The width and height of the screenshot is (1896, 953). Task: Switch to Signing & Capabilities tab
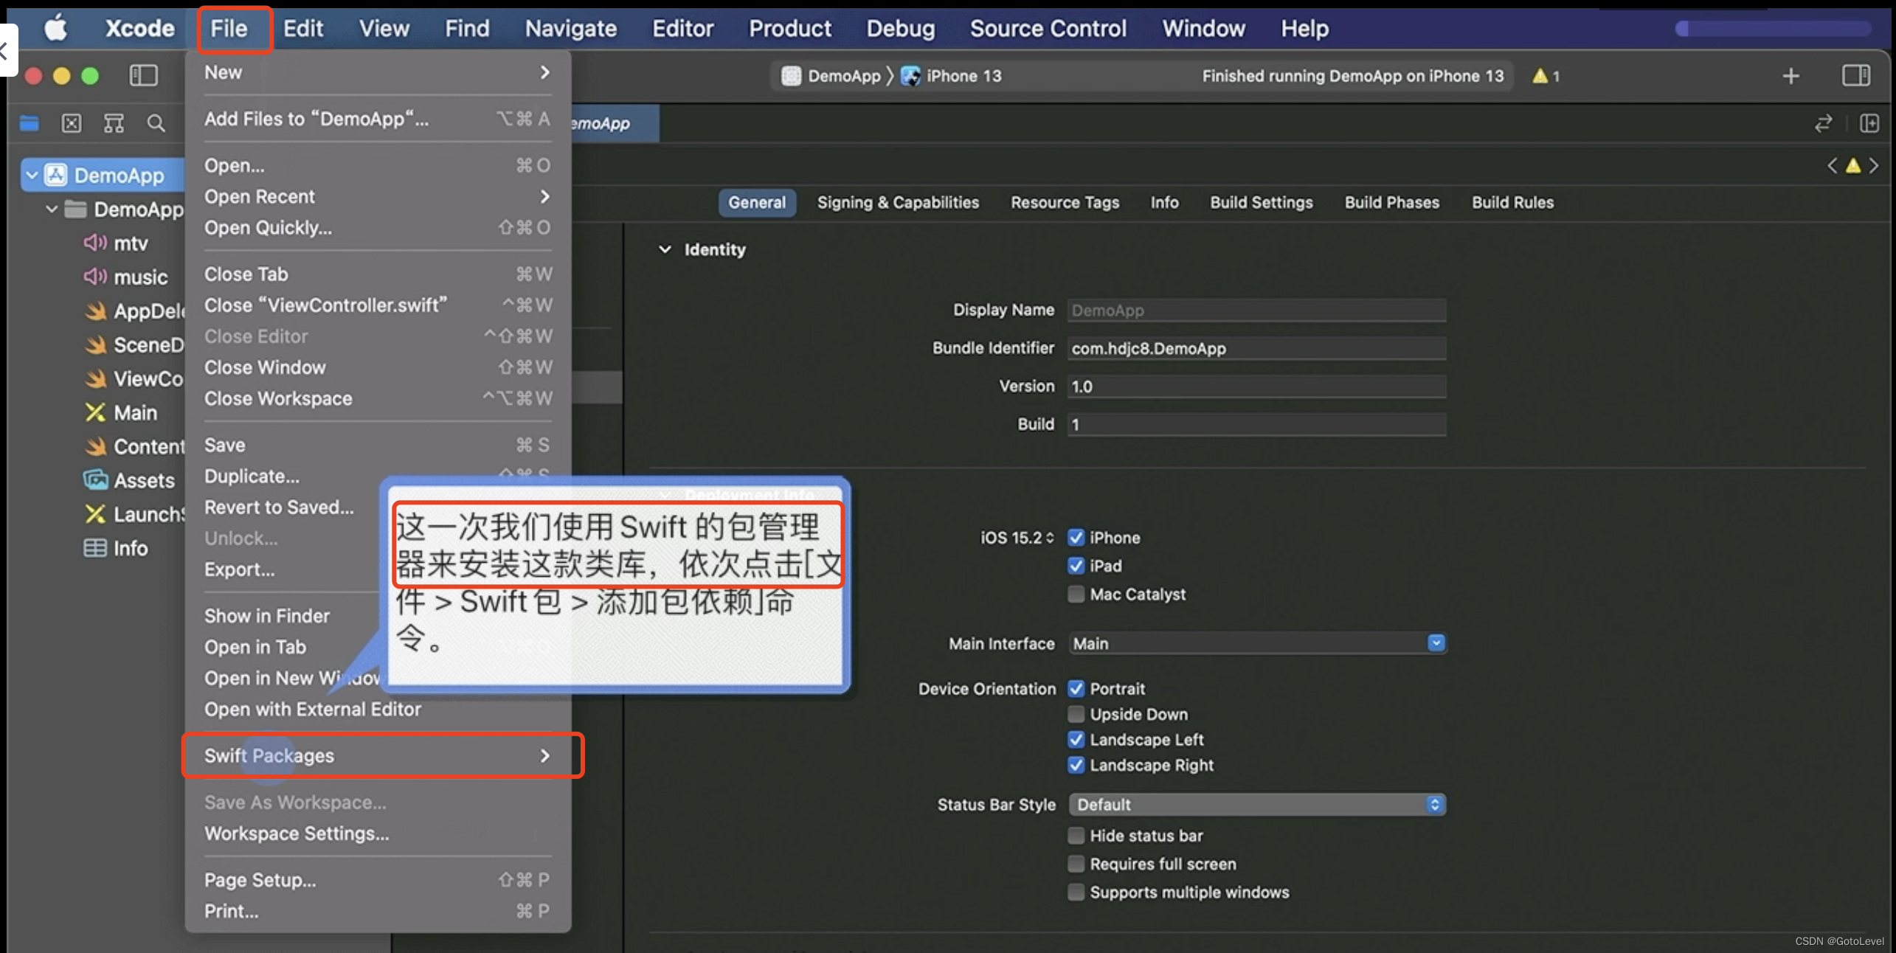(x=898, y=203)
